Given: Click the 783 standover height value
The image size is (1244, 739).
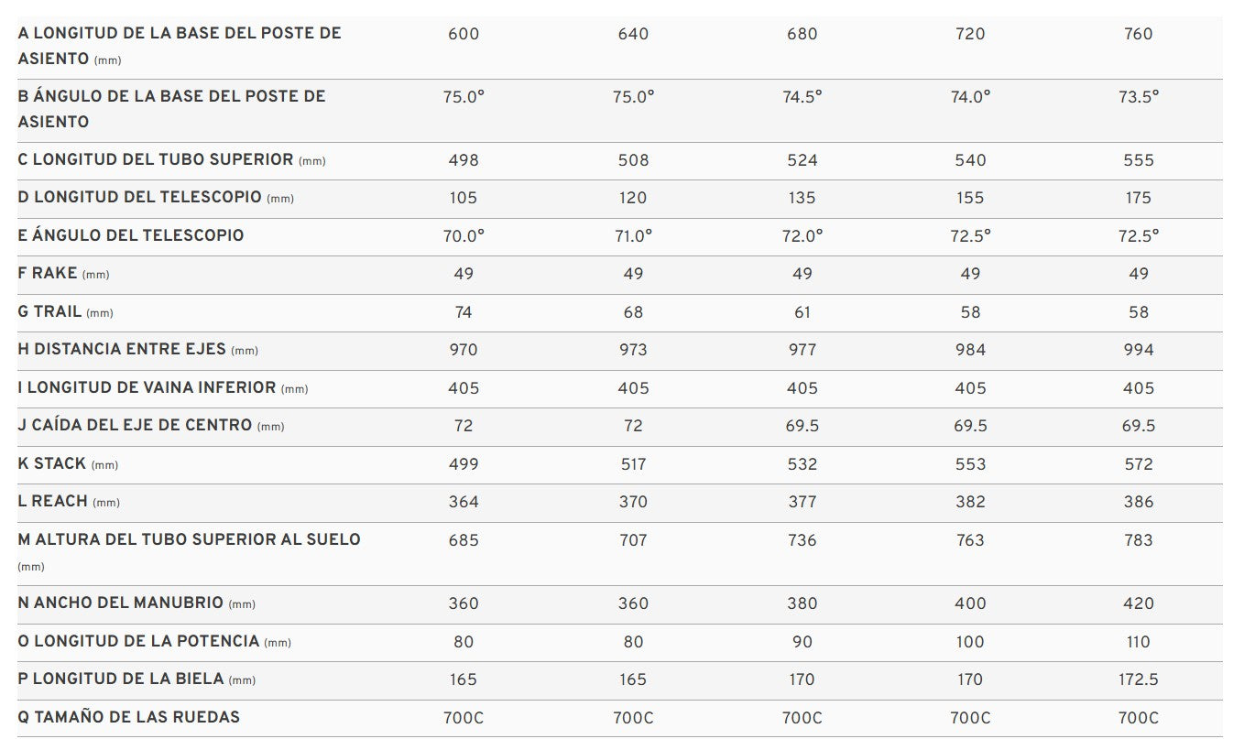Looking at the screenshot, I should 1139,540.
